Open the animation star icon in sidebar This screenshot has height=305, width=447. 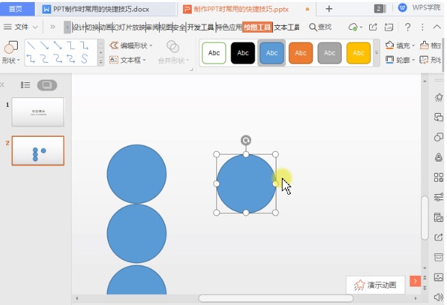pos(439,97)
